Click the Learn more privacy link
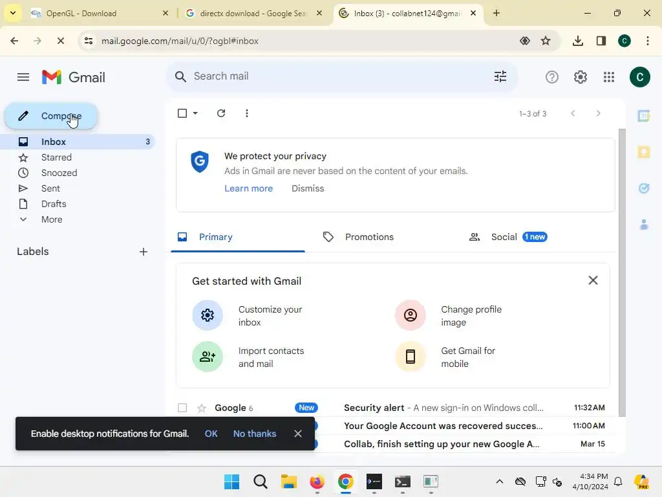Image resolution: width=662 pixels, height=497 pixels. tap(249, 188)
